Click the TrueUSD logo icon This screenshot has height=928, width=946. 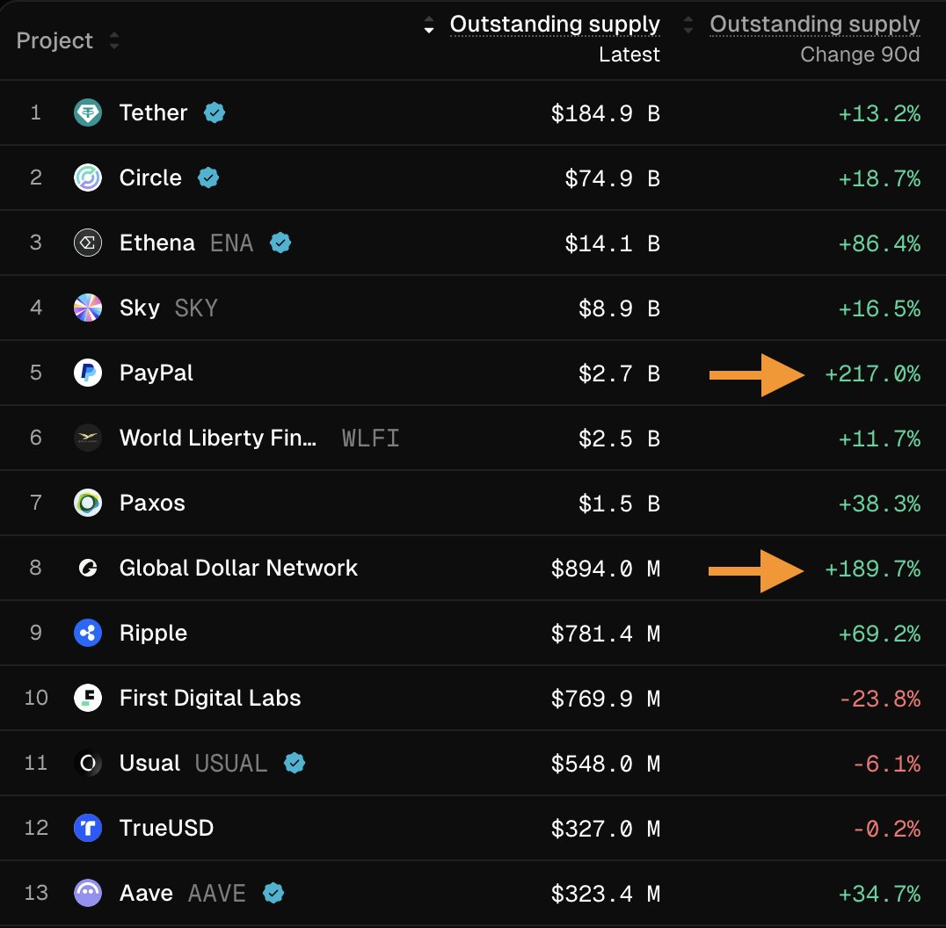[x=88, y=829]
